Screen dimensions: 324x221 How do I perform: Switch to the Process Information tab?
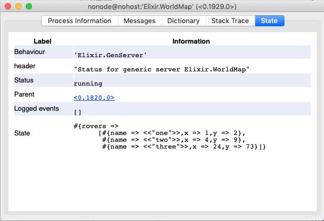79,21
